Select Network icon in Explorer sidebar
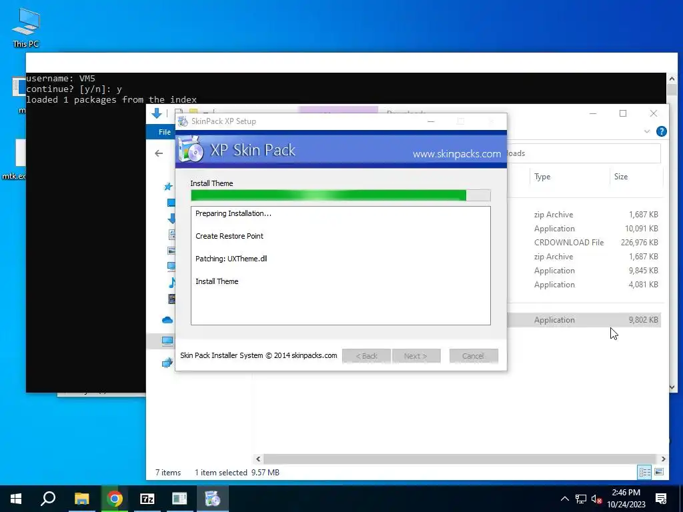 pos(167,362)
